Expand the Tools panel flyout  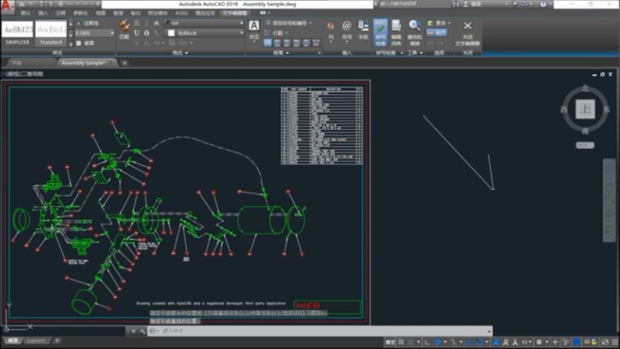pyautogui.click(x=415, y=53)
